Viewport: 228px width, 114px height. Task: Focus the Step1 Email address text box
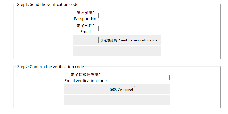[129, 28]
